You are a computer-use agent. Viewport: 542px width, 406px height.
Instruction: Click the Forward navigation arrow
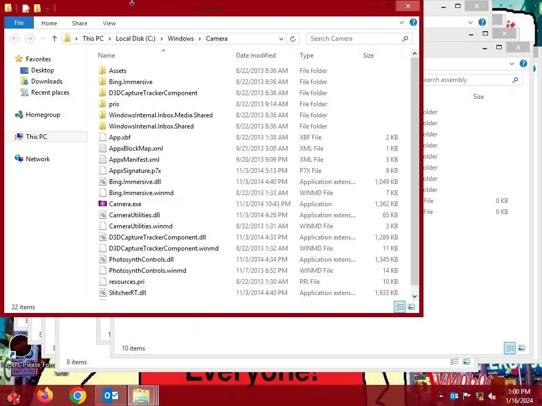pos(30,39)
